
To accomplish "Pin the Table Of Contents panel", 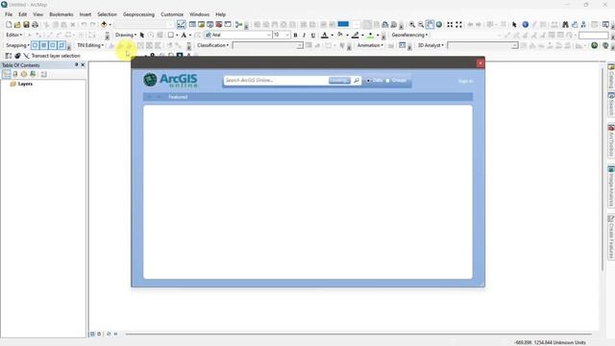I will point(77,65).
